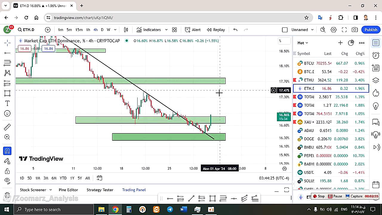382x215 pixels.
Task: Open the ETH.D symbol search
Action: [26, 30]
